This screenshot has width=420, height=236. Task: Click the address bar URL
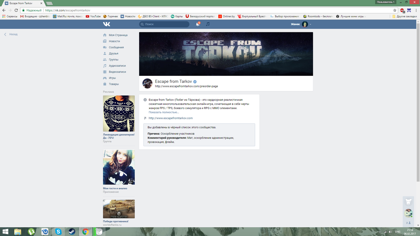[x=68, y=10]
